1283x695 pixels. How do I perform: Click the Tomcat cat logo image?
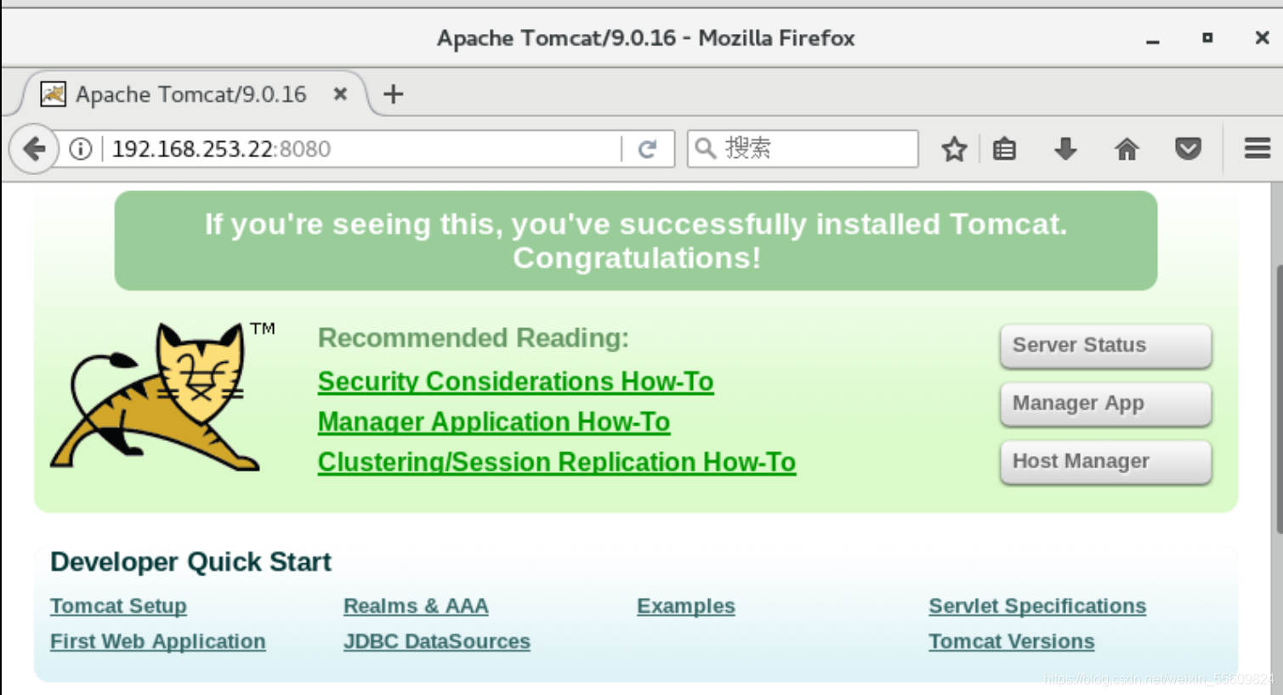162,397
